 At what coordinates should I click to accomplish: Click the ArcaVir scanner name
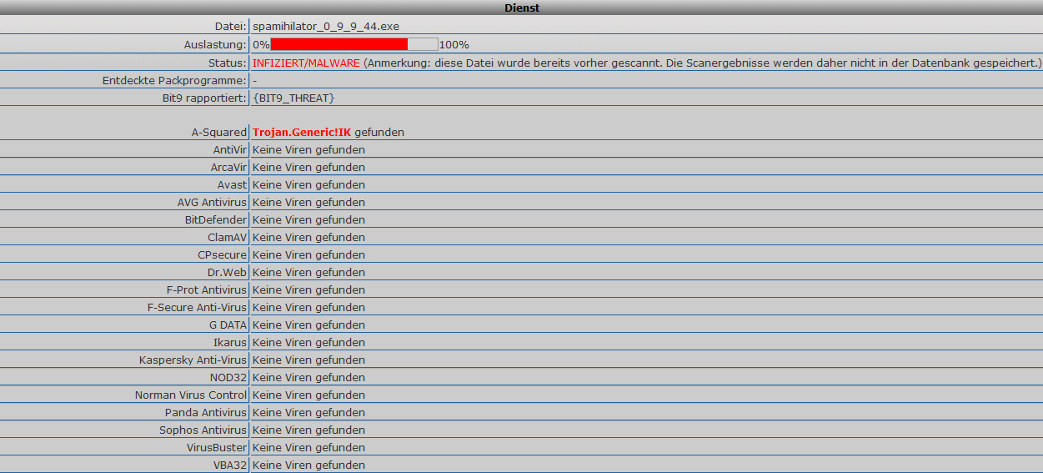[229, 167]
